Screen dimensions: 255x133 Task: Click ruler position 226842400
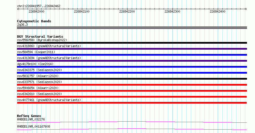[x=217, y=11]
